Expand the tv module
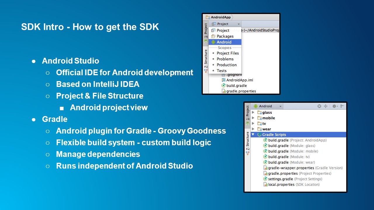This screenshot has width=374, height=210. coord(253,123)
